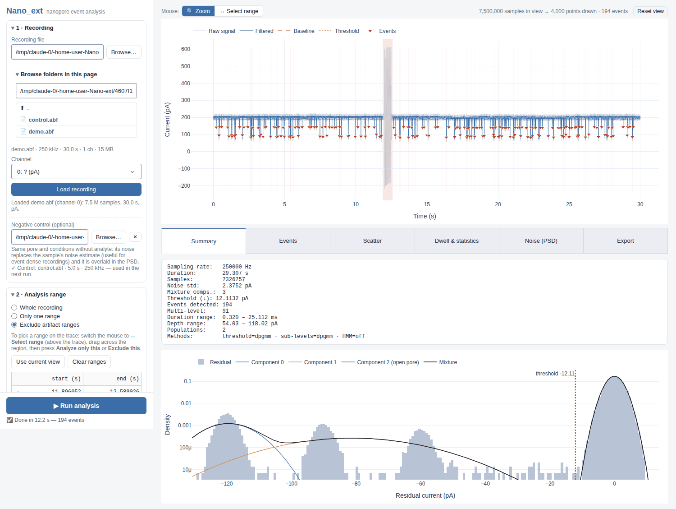
Task: Toggle Component 1 legend entry
Action: [313, 362]
